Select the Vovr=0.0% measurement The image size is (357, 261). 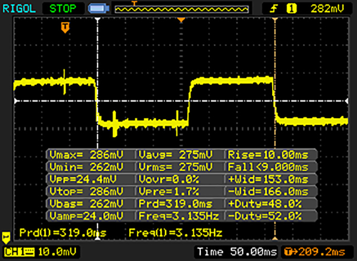tap(168, 180)
